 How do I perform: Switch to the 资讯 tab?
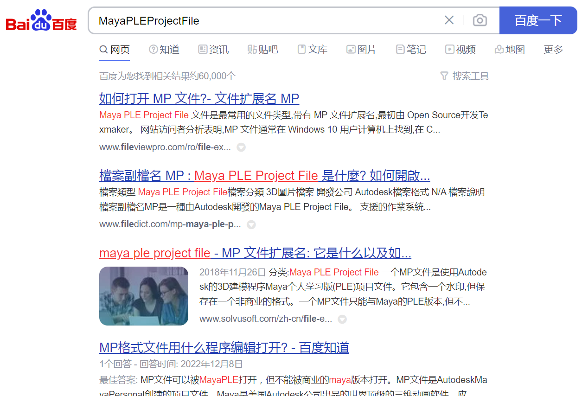coord(213,50)
